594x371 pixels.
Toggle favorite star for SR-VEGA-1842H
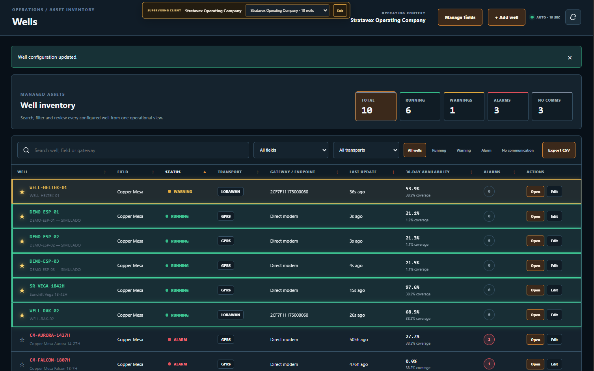[x=22, y=290]
